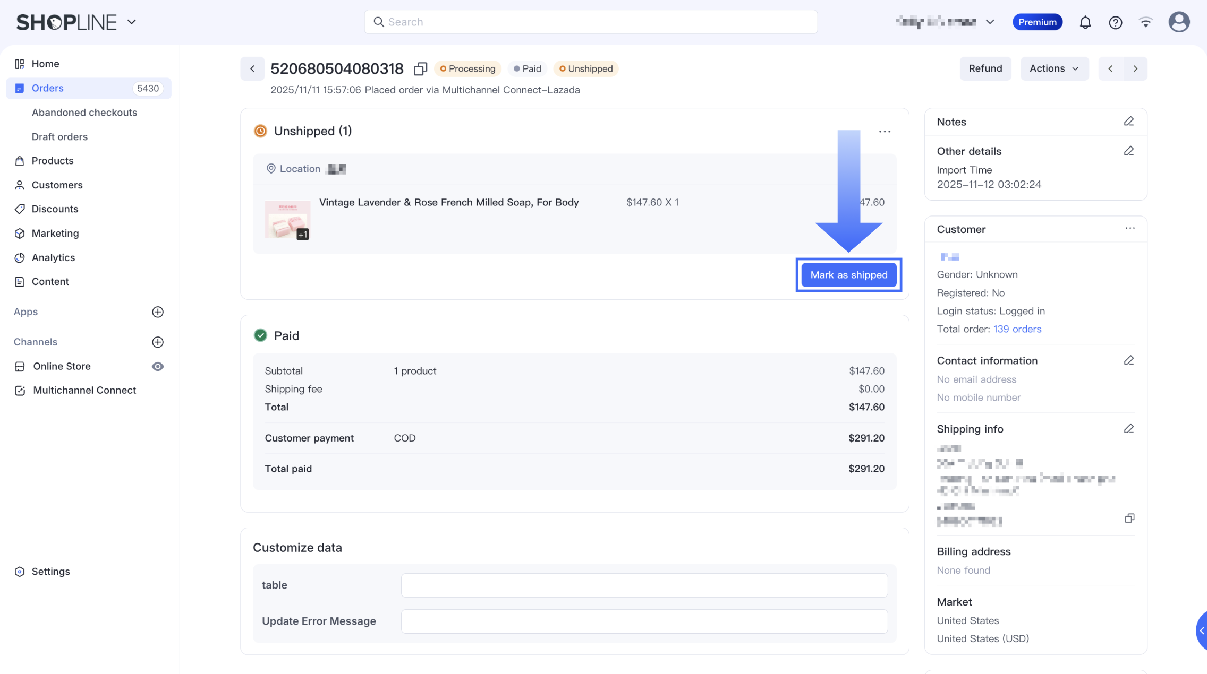Click the Update Error Message field
Viewport: 1207px width, 674px height.
[644, 621]
